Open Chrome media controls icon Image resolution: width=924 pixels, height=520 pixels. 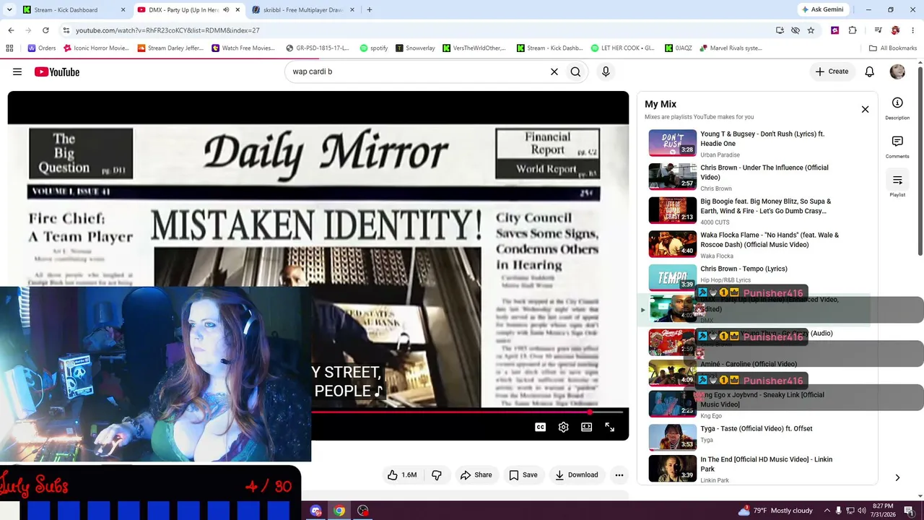click(878, 30)
